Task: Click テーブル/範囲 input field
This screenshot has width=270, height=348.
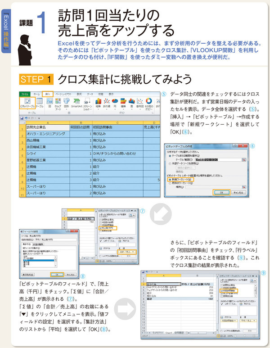Action: tap(218, 159)
